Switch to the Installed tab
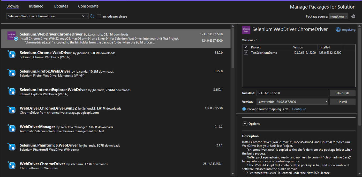 (36, 6)
